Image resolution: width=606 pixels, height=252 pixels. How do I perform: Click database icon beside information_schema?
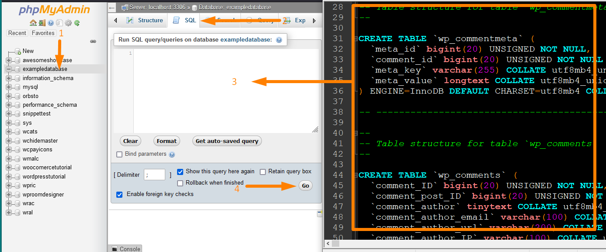tap(17, 78)
